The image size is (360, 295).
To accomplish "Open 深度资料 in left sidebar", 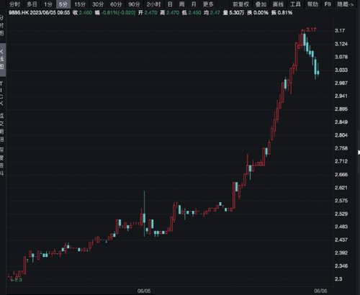I will pos(2,161).
